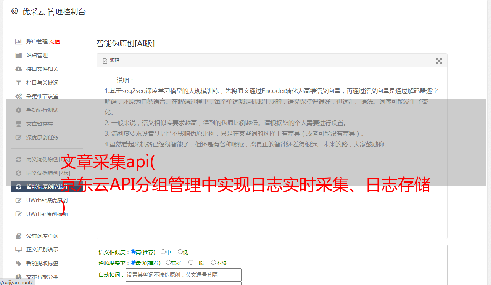Select 低 semantic similarity radio
The image size is (491, 285).
coord(180,252)
